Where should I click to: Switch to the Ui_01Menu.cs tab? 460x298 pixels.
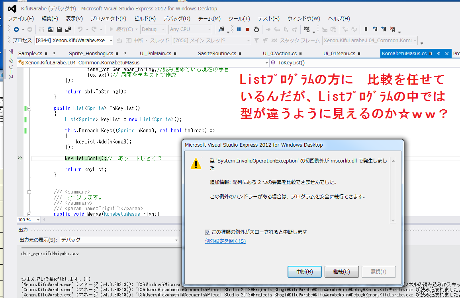point(339,54)
